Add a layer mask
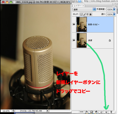Screen dimensions: 118x114 coord(92,112)
